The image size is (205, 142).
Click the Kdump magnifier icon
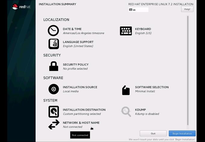click(126, 112)
